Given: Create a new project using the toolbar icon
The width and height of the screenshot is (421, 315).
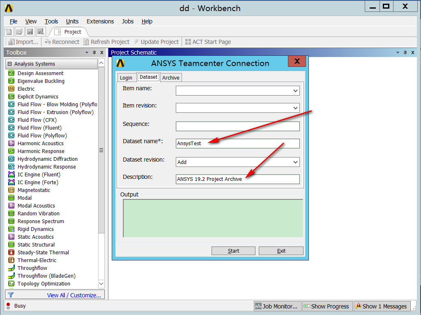Looking at the screenshot, I should click(x=8, y=31).
